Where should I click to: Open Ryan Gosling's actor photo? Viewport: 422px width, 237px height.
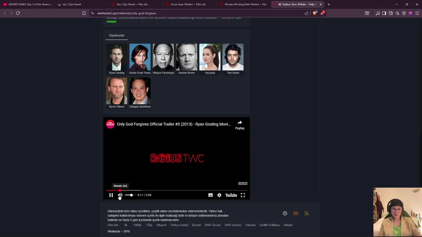coord(117,57)
